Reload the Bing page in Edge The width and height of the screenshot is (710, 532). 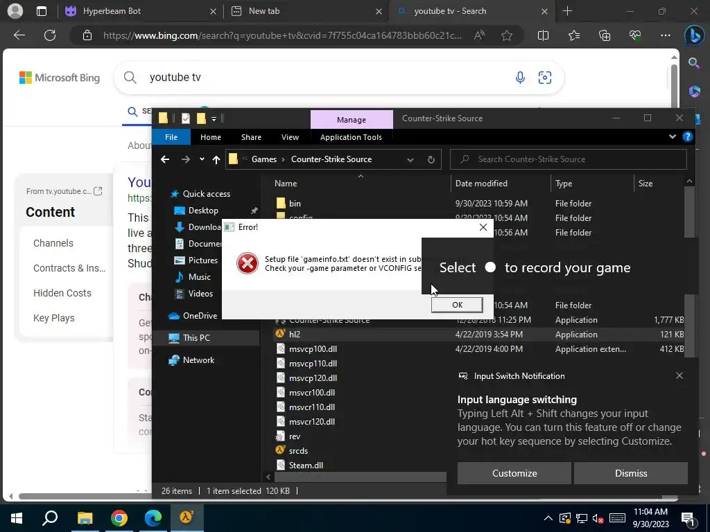point(50,35)
